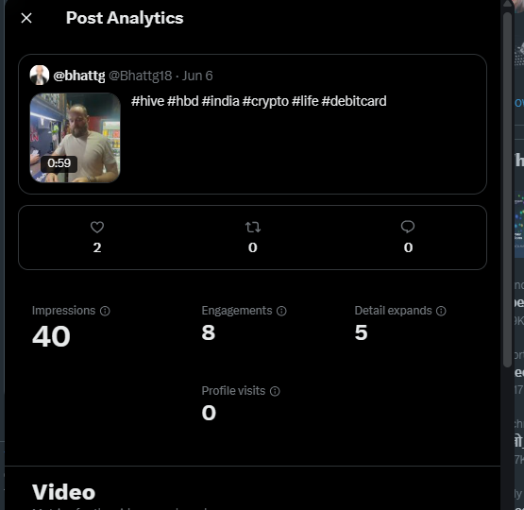This screenshot has height=510, width=524.
Task: Click the heart likes icon
Action: coord(97,228)
